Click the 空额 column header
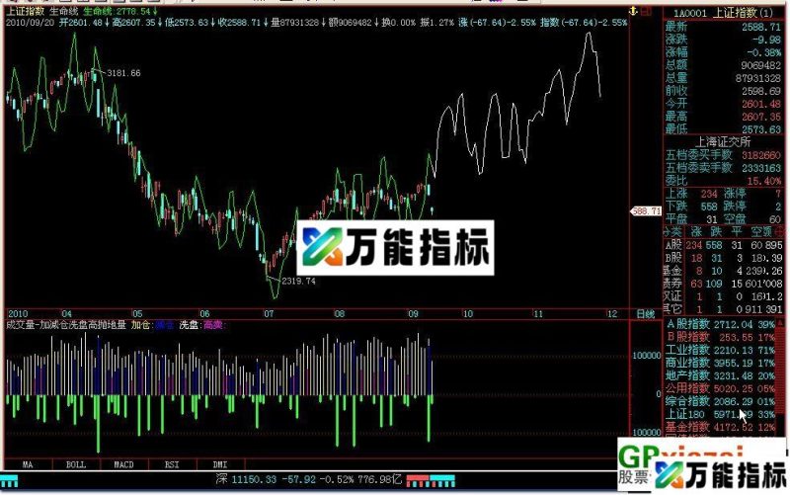This screenshot has width=790, height=495. click(760, 232)
